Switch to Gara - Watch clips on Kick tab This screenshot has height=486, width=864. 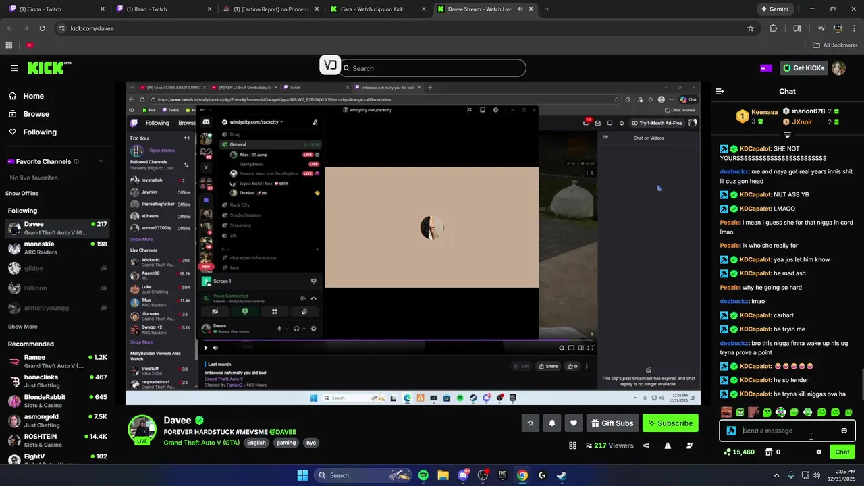[x=377, y=9]
